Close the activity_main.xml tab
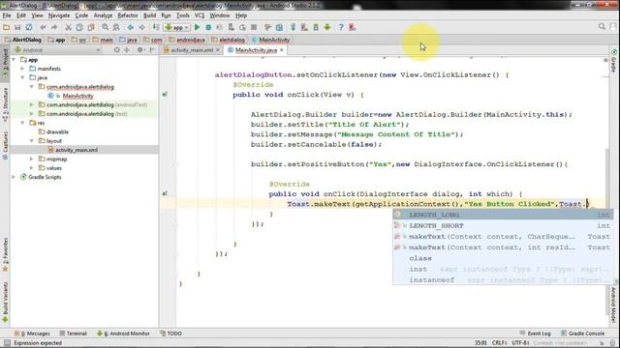This screenshot has width=620, height=348. coord(217,50)
